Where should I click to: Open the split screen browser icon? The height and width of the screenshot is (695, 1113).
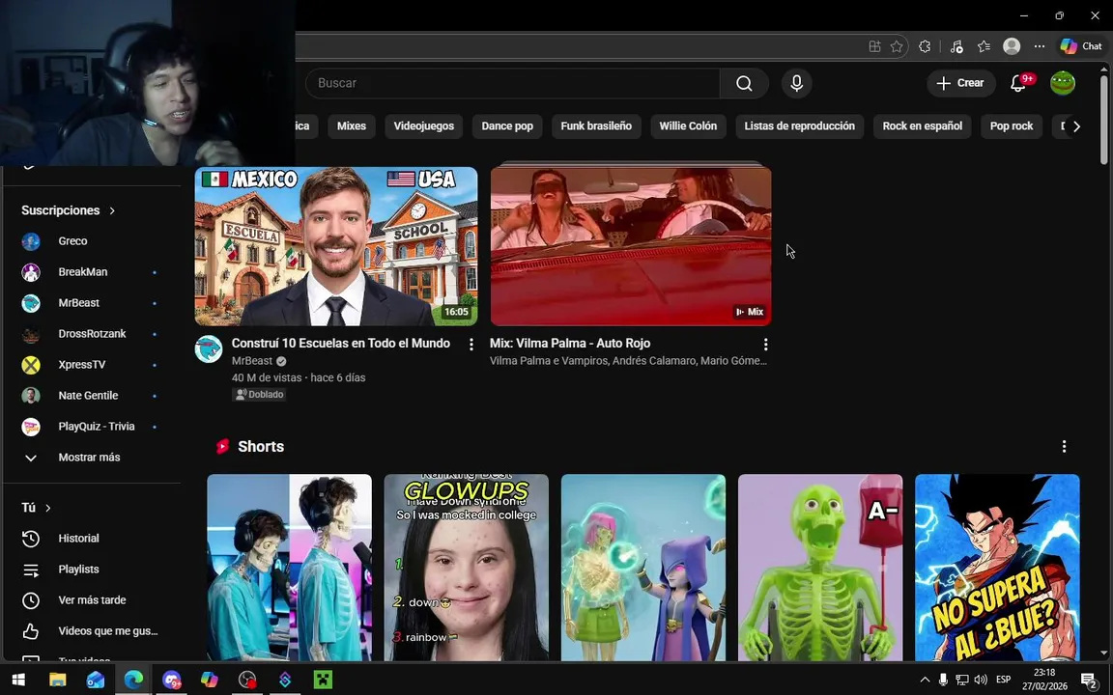tap(874, 46)
